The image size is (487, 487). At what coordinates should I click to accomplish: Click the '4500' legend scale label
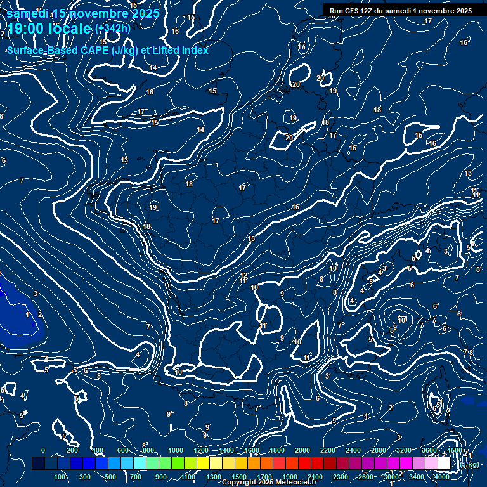coord(455,450)
